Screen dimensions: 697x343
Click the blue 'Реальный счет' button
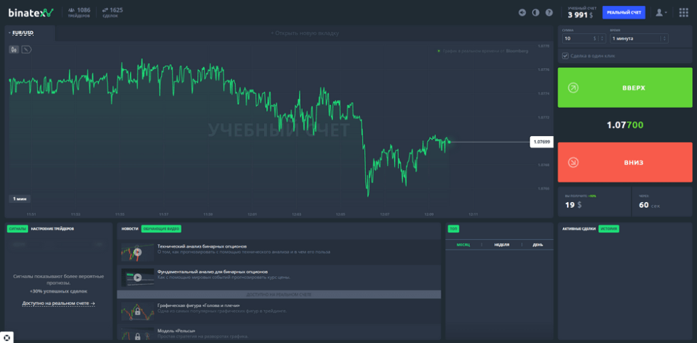(x=623, y=12)
